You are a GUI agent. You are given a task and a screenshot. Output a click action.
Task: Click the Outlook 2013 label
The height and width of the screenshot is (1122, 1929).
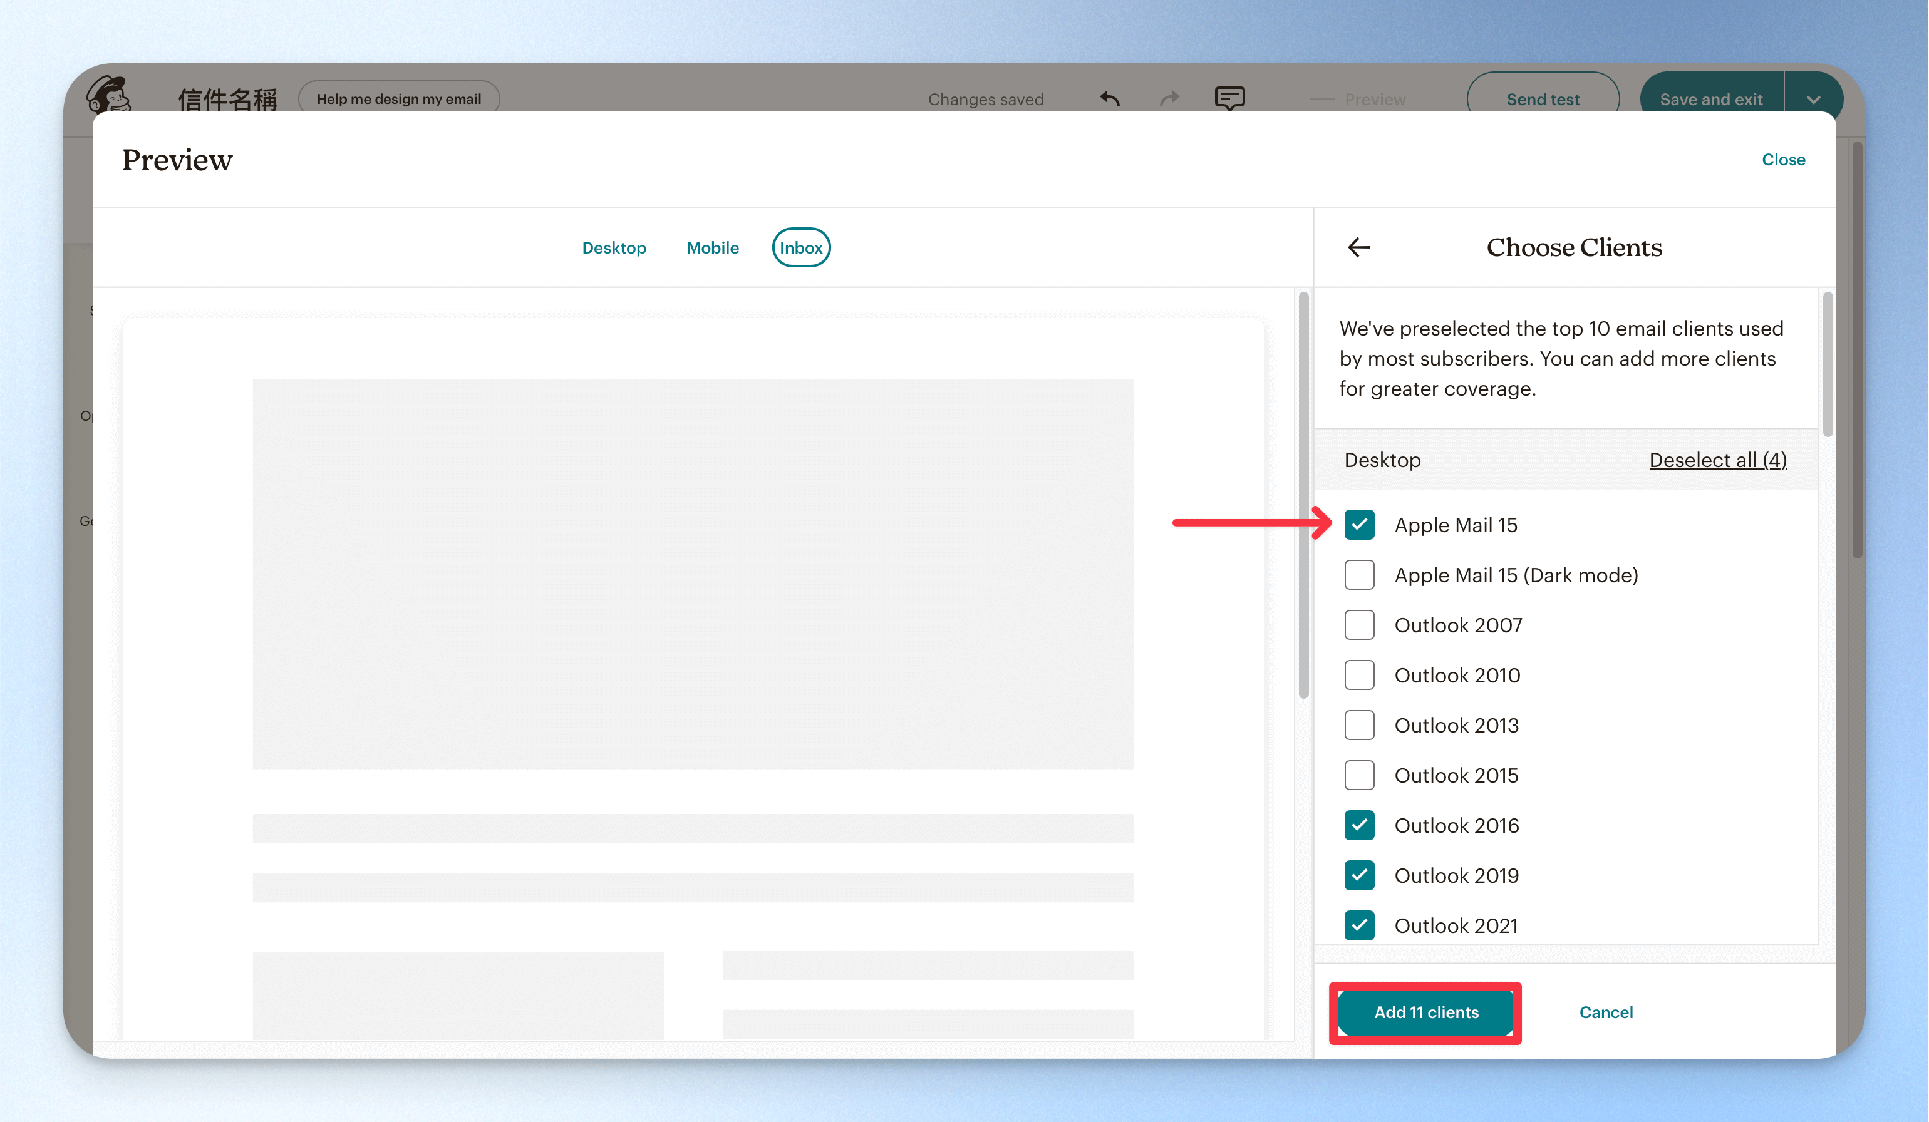pyautogui.click(x=1457, y=726)
